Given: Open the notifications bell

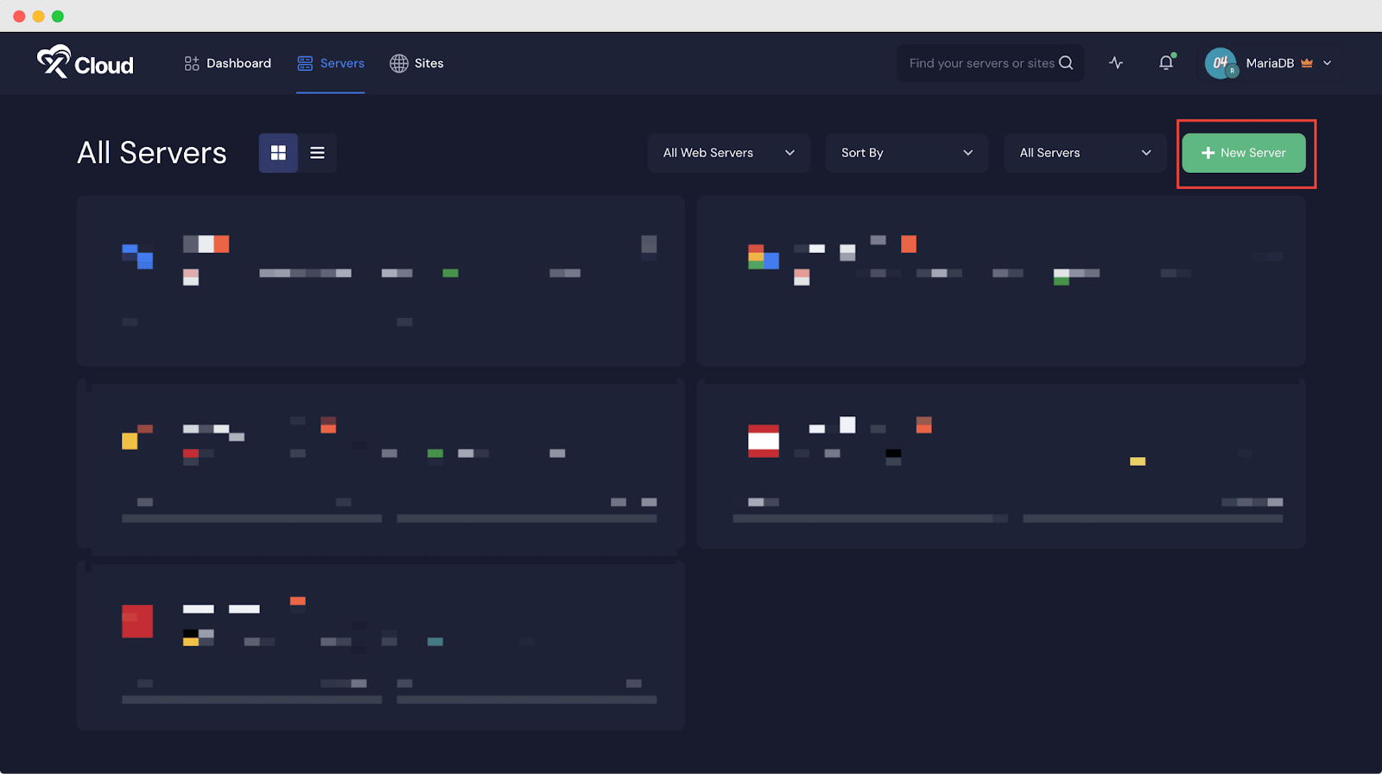Looking at the screenshot, I should [x=1166, y=63].
